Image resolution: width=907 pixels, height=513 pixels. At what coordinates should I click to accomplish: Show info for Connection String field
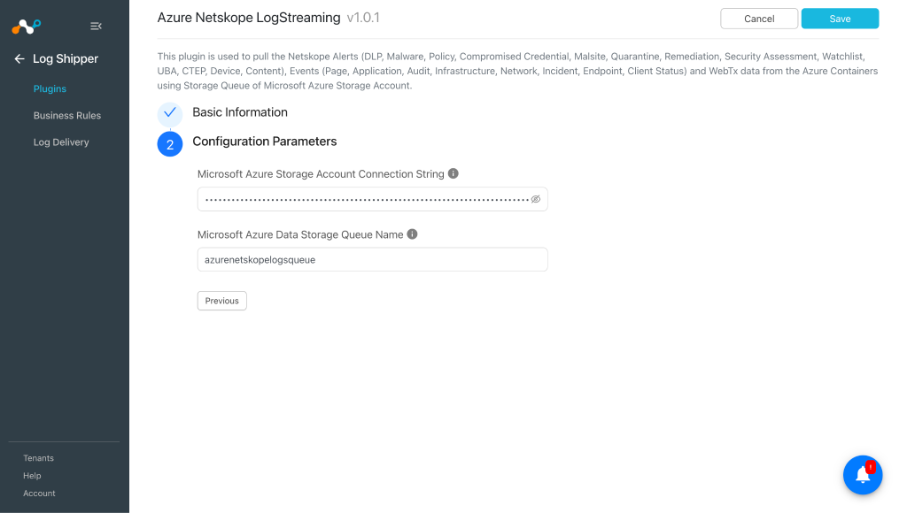tap(453, 173)
